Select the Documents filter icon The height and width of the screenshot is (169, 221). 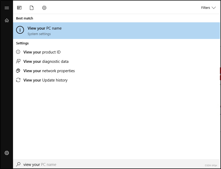pyautogui.click(x=31, y=8)
